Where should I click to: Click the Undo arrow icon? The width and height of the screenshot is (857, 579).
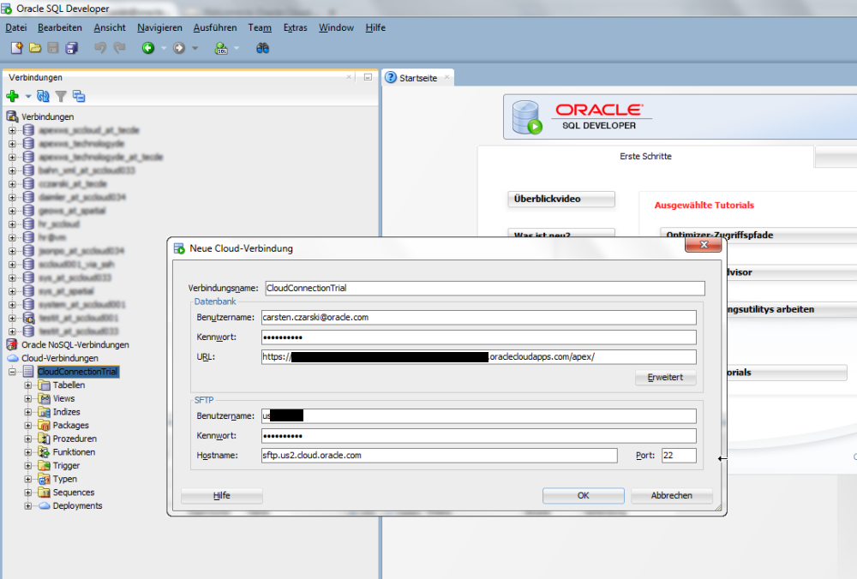[x=100, y=48]
